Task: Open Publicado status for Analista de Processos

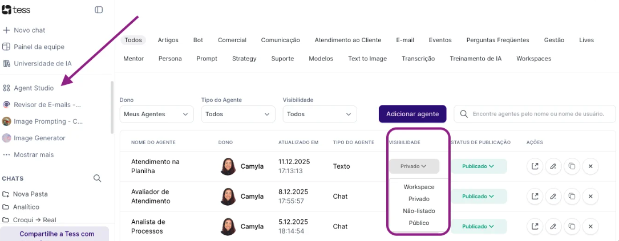Action: [478, 226]
